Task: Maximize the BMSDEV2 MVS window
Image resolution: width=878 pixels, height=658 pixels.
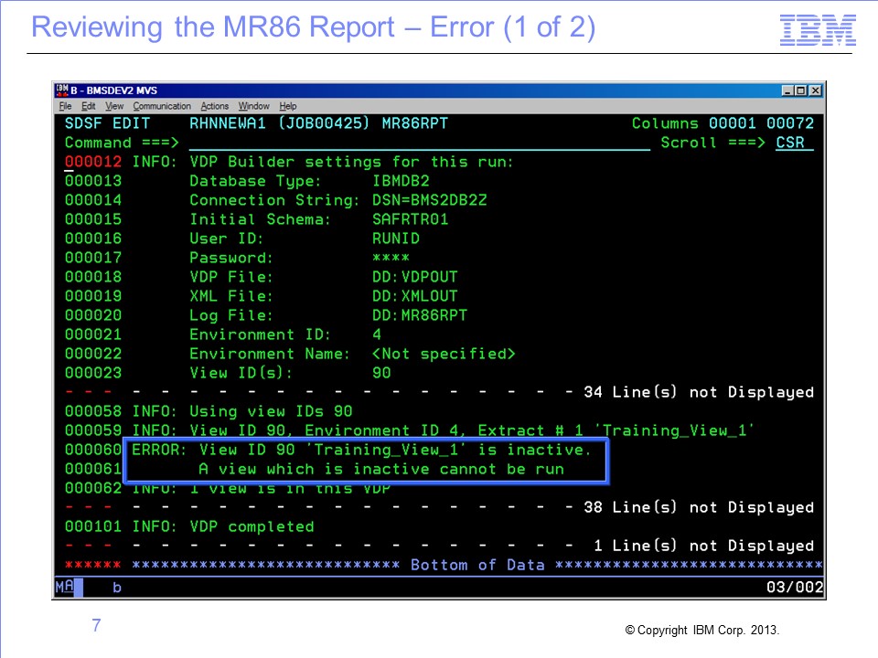Action: [x=801, y=90]
